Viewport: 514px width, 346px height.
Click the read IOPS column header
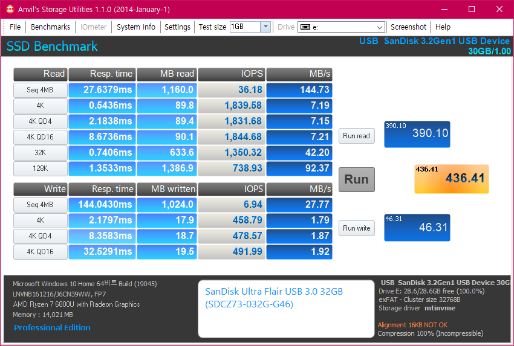[232, 74]
